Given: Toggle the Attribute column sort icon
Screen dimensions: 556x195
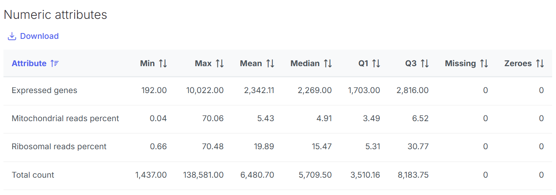Looking at the screenshot, I should pyautogui.click(x=55, y=63).
